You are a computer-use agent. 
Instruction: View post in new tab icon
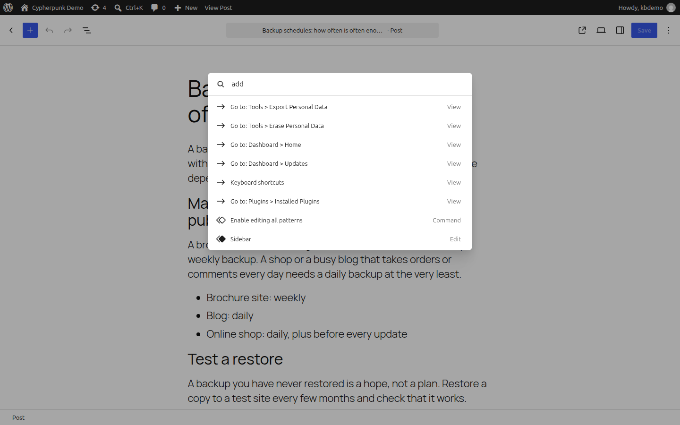coord(582,30)
